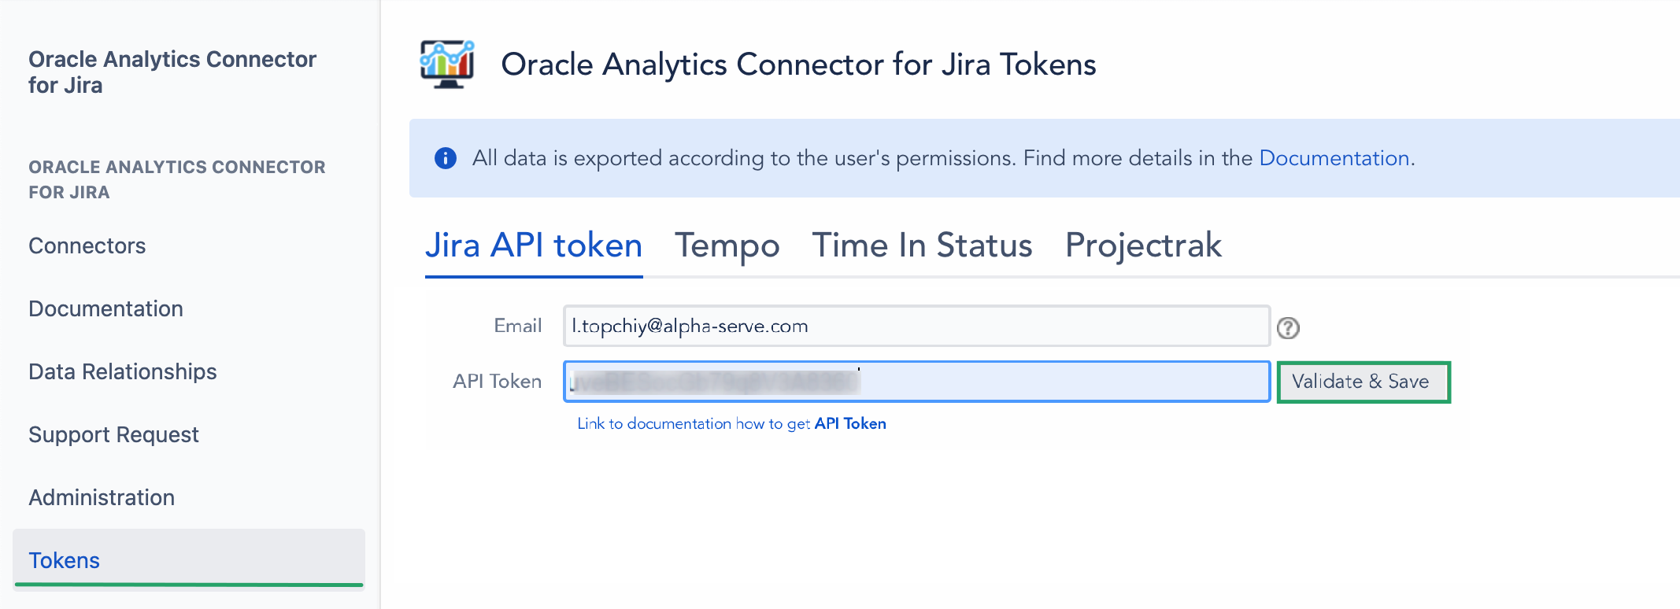Navigate to Data Relationships
This screenshot has height=609, width=1680.
point(122,371)
